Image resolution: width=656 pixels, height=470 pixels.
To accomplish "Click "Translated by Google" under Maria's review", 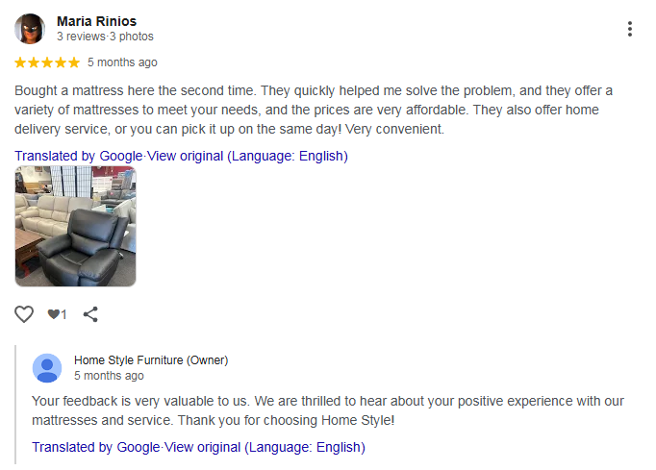I will click(78, 156).
